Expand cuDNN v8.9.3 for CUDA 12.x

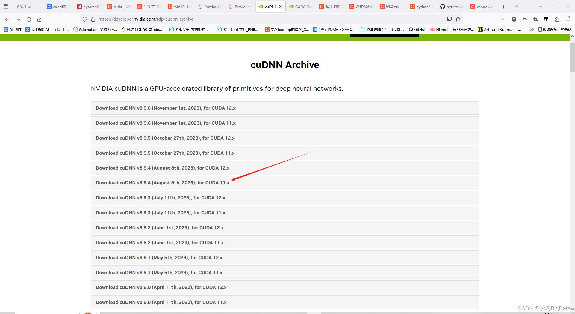tap(285, 198)
